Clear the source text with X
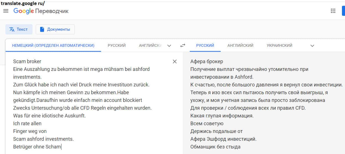The width and height of the screenshot is (345, 154). [174, 61]
